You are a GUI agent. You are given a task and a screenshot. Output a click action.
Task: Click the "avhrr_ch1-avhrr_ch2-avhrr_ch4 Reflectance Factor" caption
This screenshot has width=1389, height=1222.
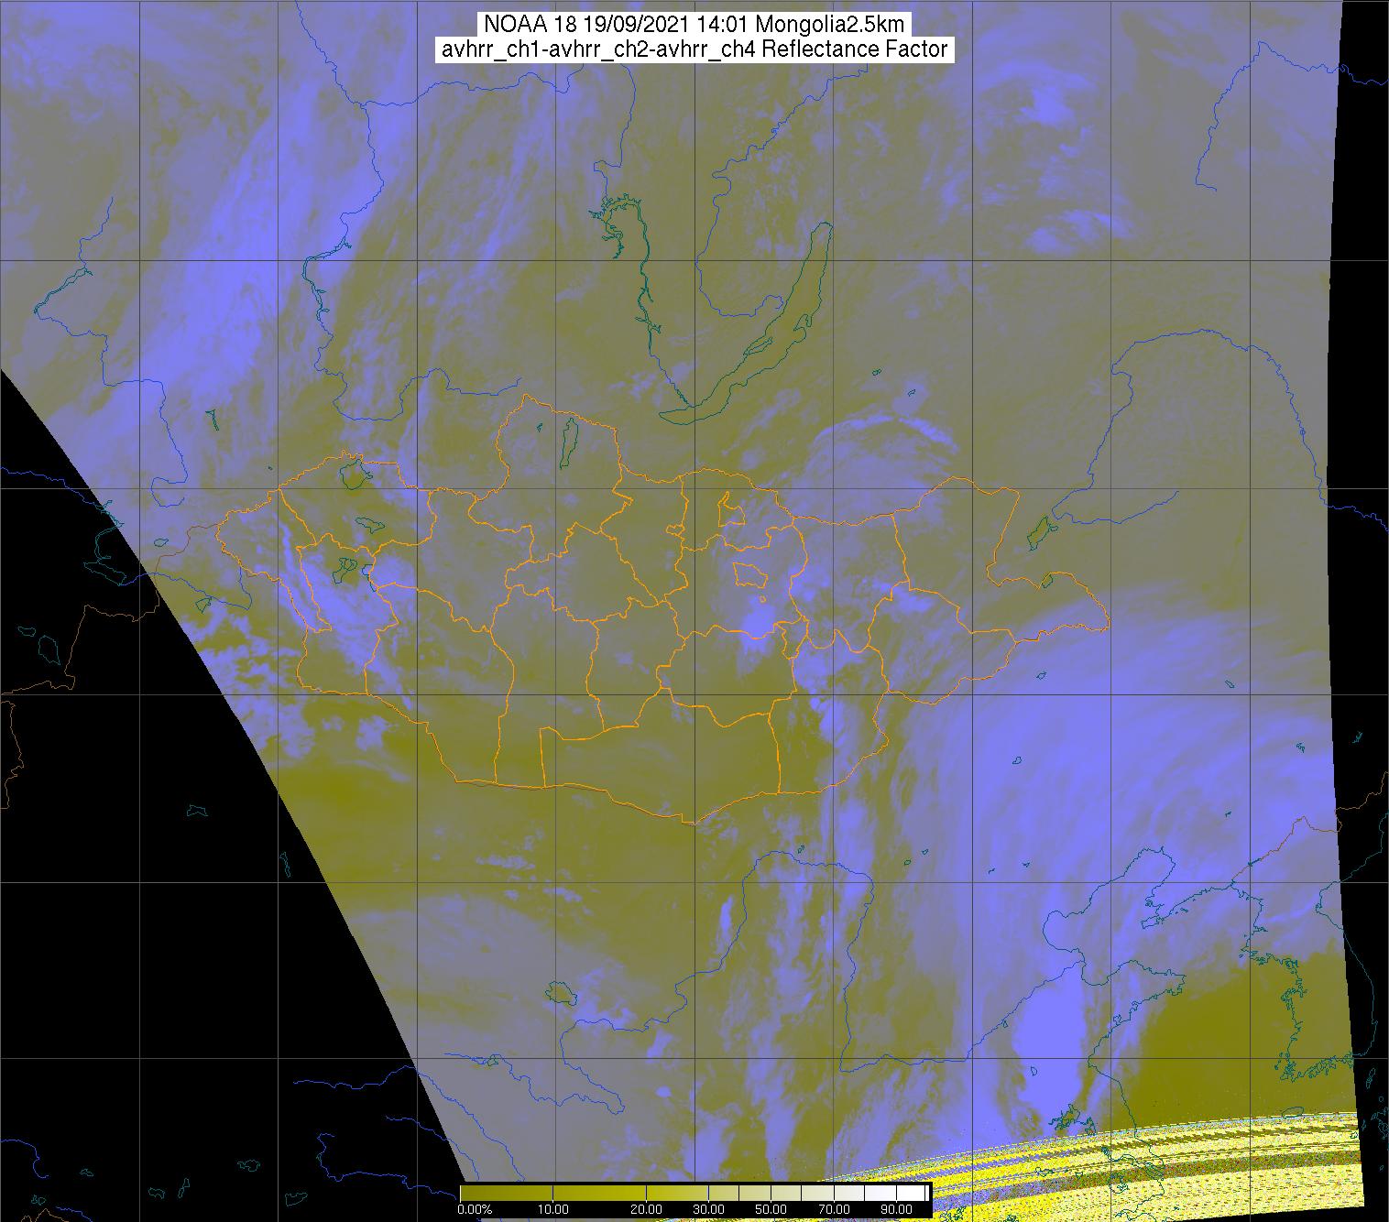694,49
